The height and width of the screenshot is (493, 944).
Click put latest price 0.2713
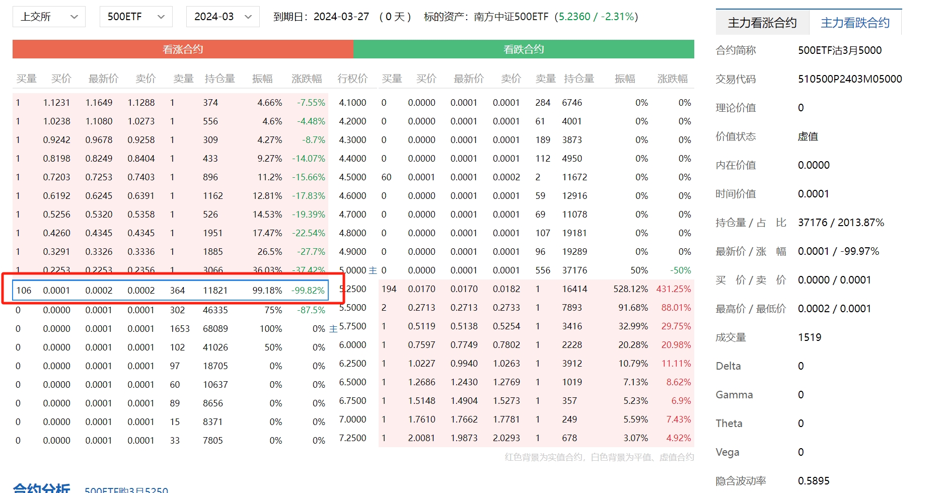(x=464, y=308)
